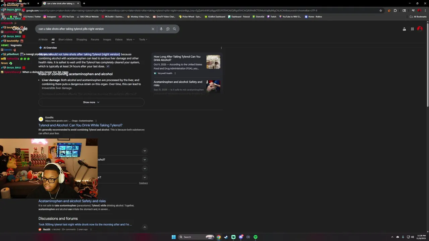Expand first People also ask question
The image size is (429, 241).
(145, 151)
